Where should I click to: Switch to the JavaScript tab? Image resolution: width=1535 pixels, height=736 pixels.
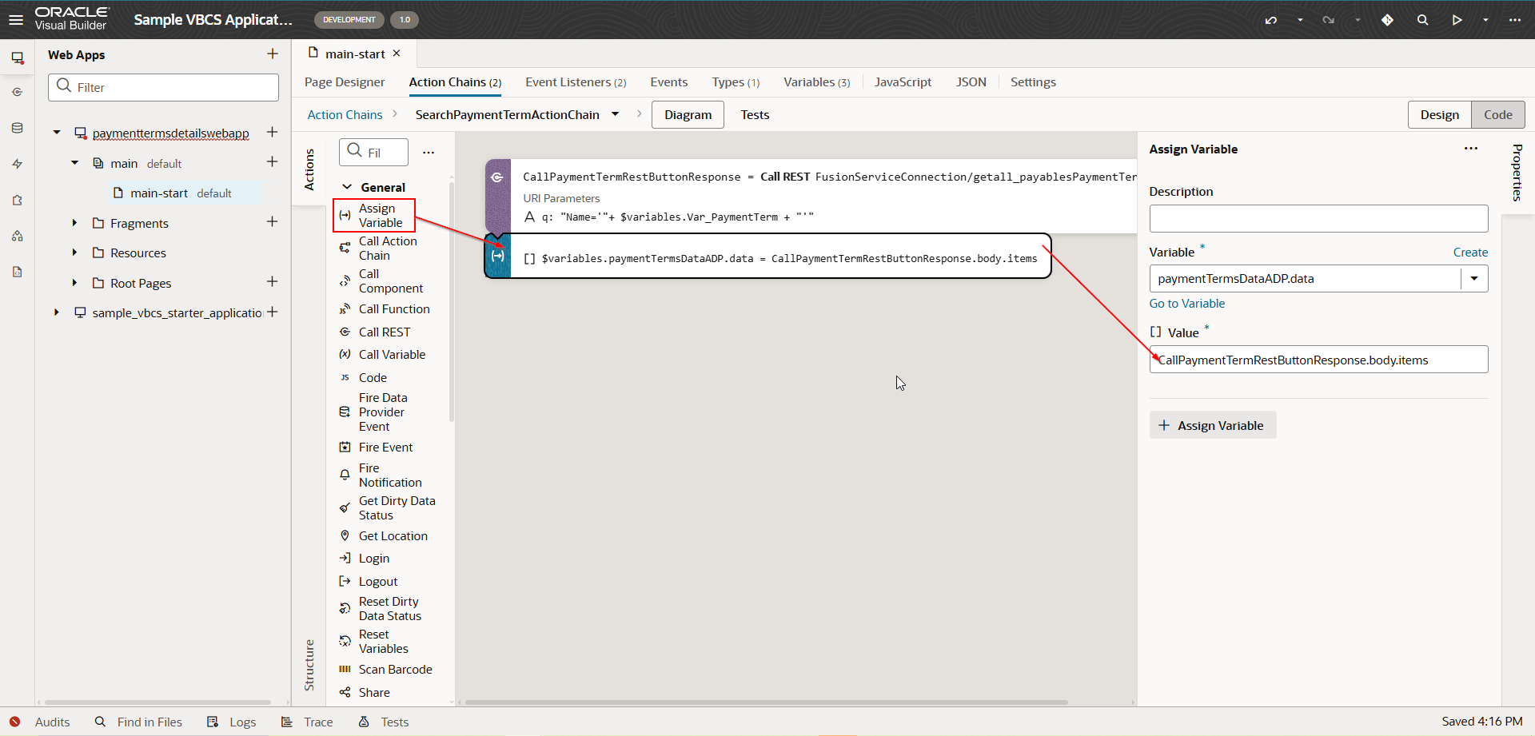pos(903,82)
